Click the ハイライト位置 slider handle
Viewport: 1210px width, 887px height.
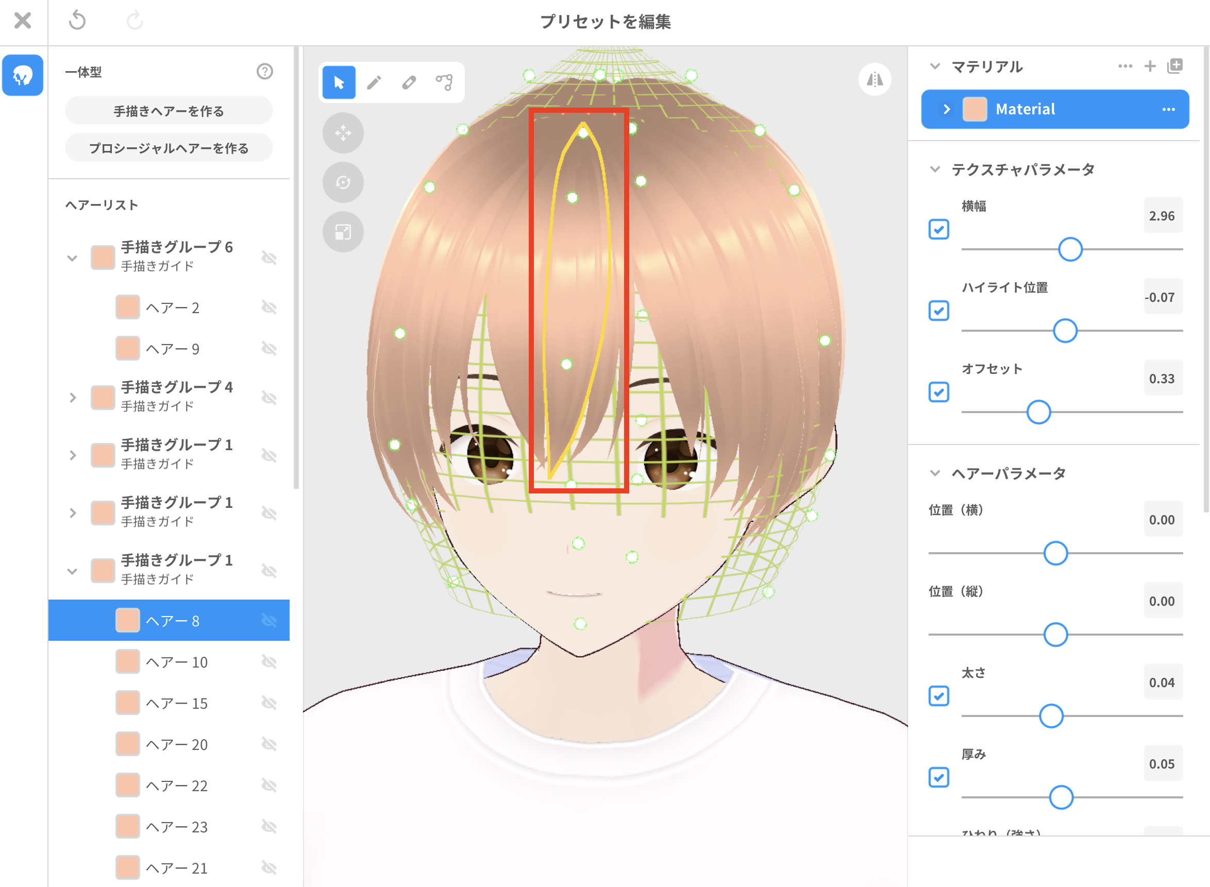coord(1065,331)
